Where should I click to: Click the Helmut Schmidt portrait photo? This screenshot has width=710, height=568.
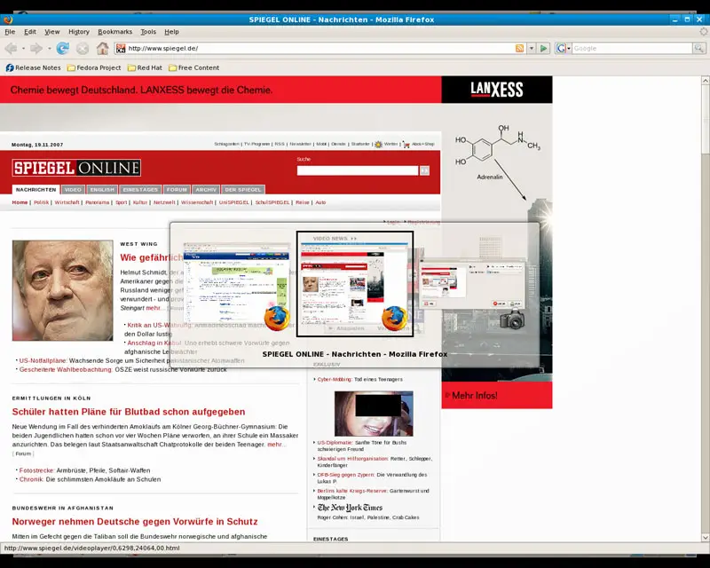point(62,290)
